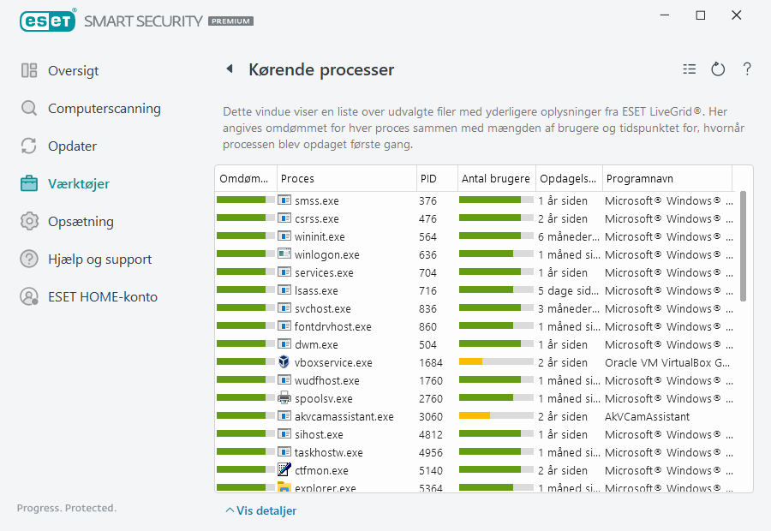
Task: Open the Oversigt section
Action: 73,71
